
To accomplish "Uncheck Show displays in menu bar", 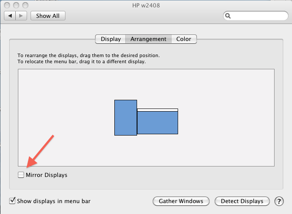I will (x=12, y=201).
